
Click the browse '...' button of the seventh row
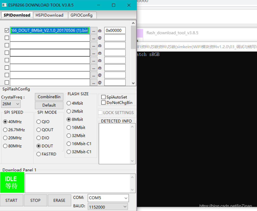pyautogui.click(x=94, y=75)
